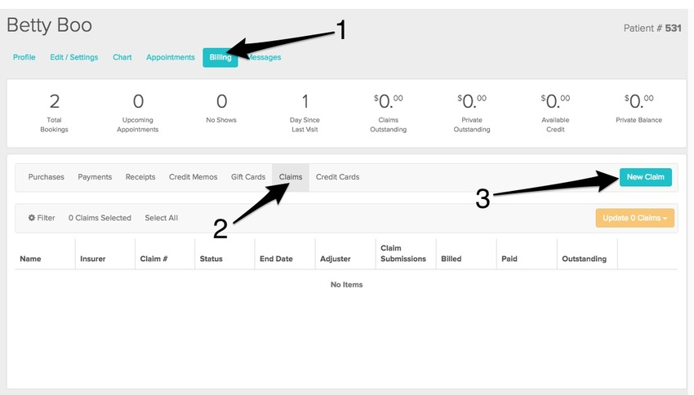694x395 pixels.
Task: Select the Receipts tab
Action: (140, 177)
